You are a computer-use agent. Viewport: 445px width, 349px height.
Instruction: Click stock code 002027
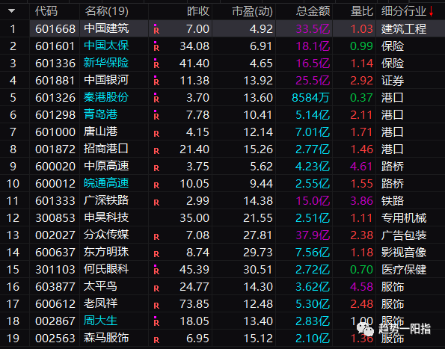(x=55, y=235)
